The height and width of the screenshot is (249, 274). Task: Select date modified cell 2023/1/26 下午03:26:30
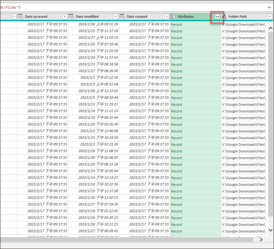94,124
